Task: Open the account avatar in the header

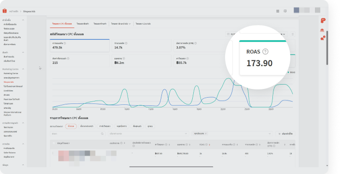Action: coord(296,10)
